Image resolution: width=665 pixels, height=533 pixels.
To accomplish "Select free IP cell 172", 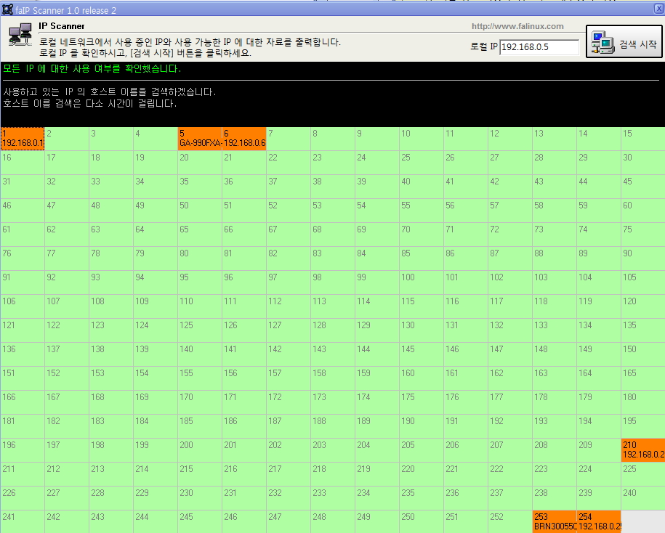I will (289, 402).
